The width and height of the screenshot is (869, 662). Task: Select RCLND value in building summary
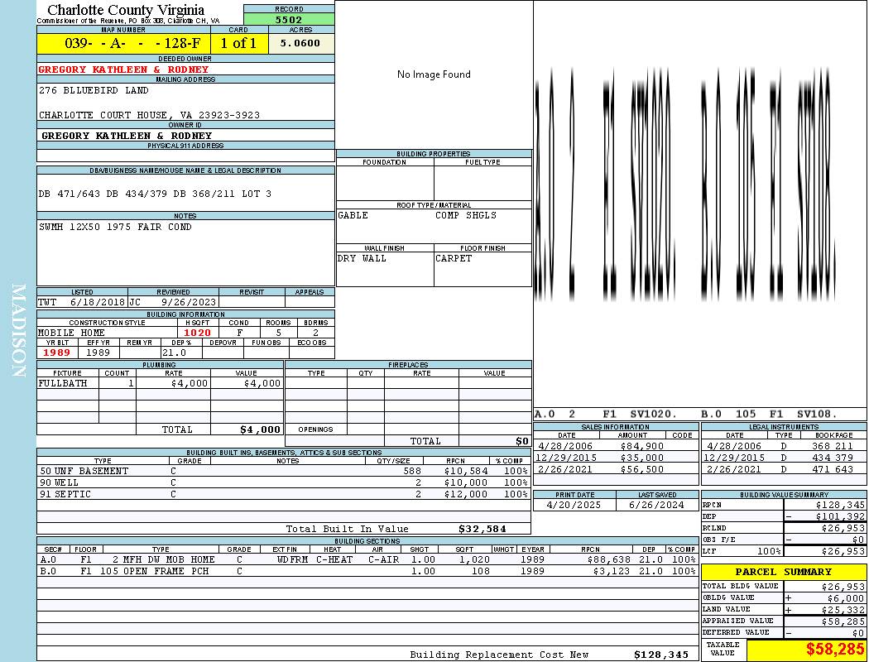(843, 528)
